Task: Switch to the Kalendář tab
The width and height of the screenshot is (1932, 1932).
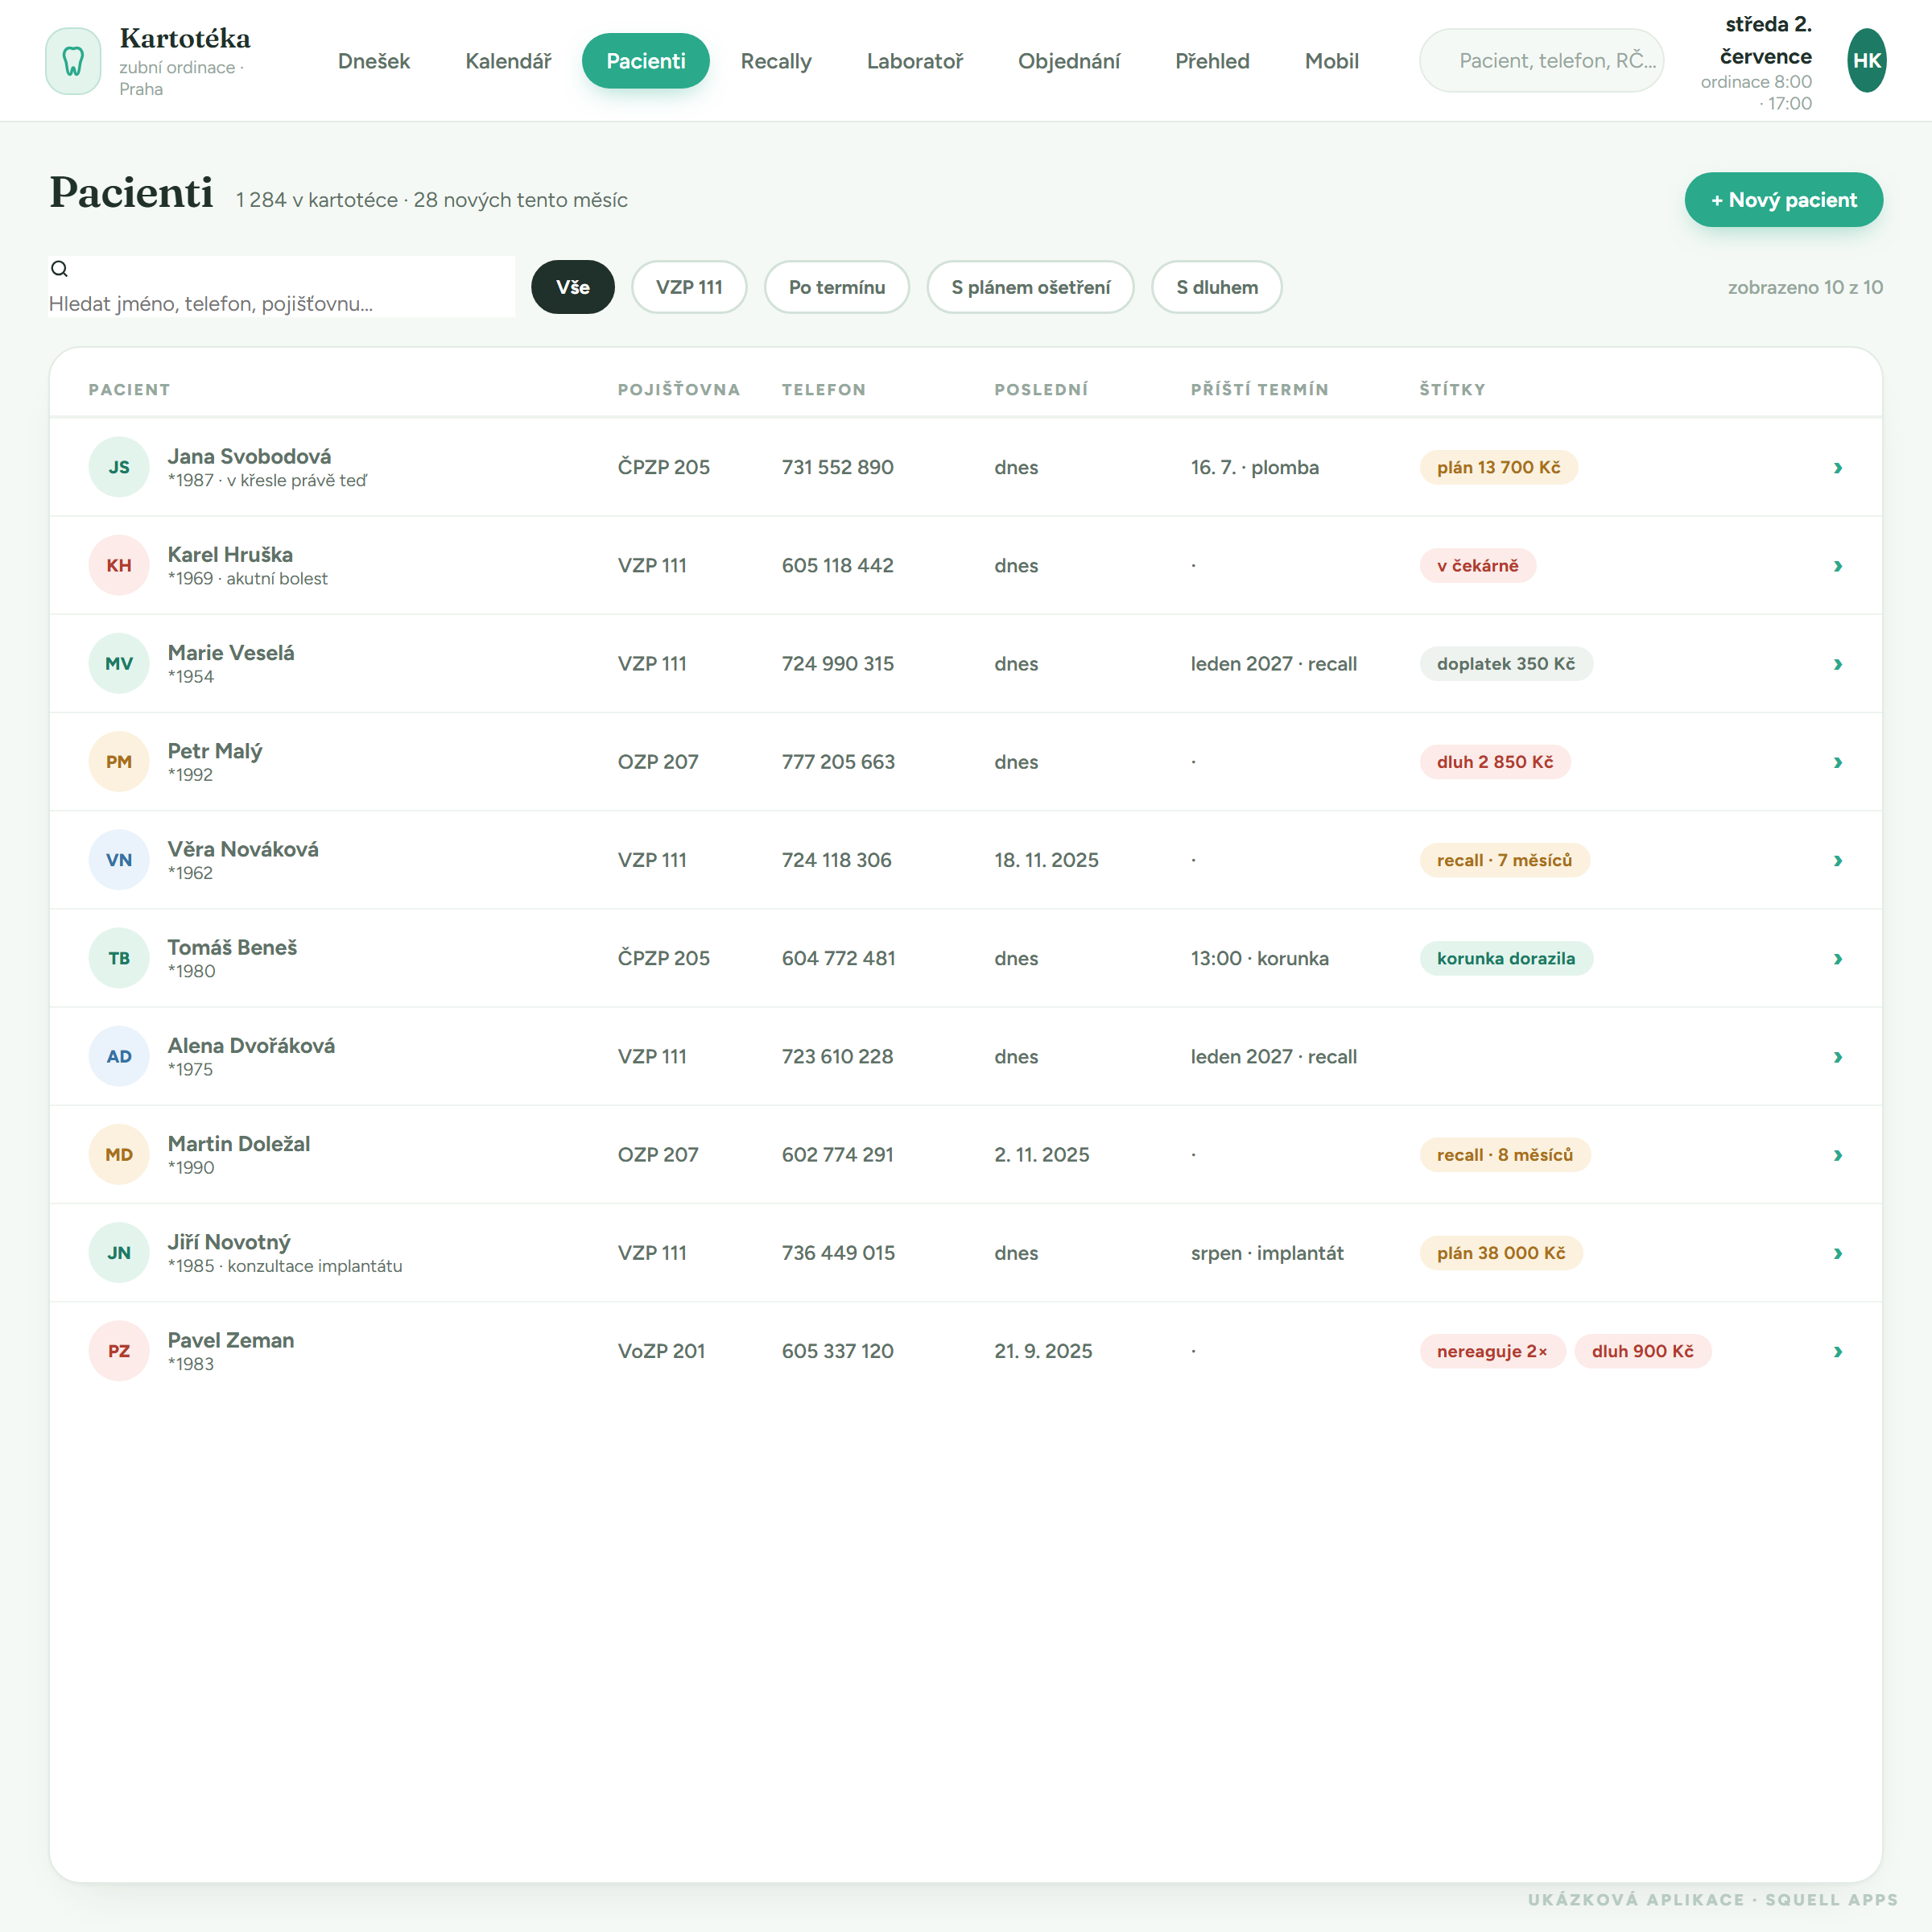Action: [508, 61]
